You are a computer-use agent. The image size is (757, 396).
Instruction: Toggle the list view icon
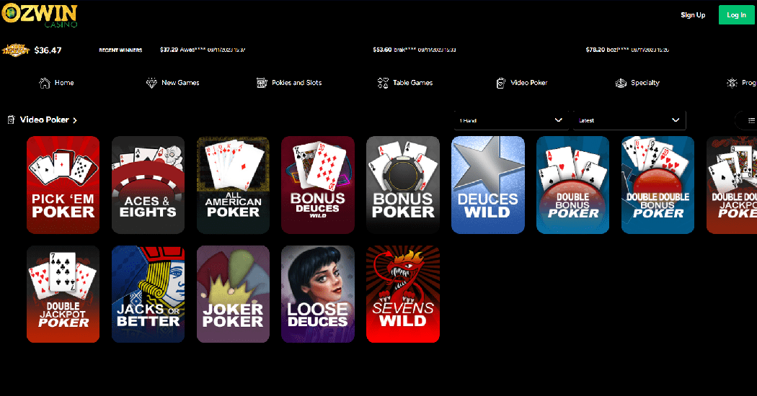coord(751,120)
